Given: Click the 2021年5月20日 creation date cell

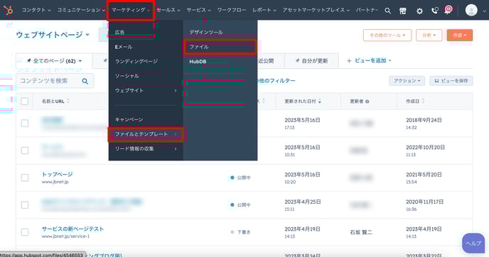Looking at the screenshot, I should click(424, 175).
